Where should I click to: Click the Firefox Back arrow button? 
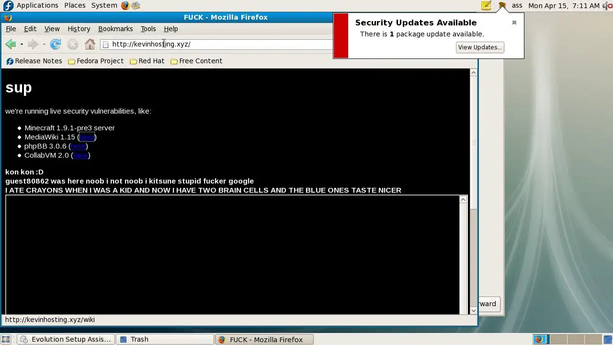tap(11, 44)
